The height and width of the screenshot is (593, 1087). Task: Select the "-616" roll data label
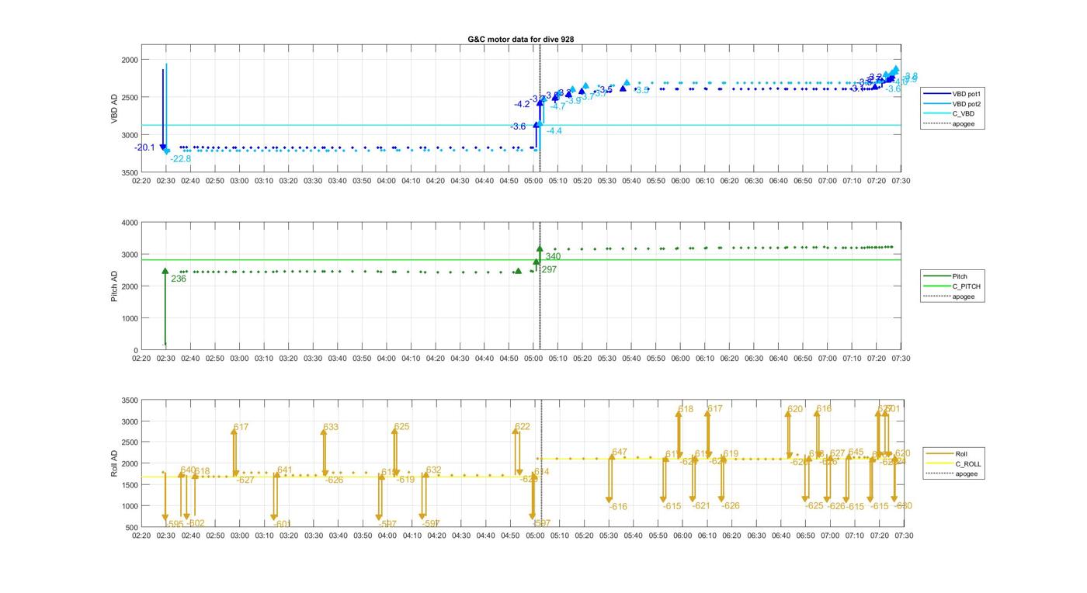(618, 507)
